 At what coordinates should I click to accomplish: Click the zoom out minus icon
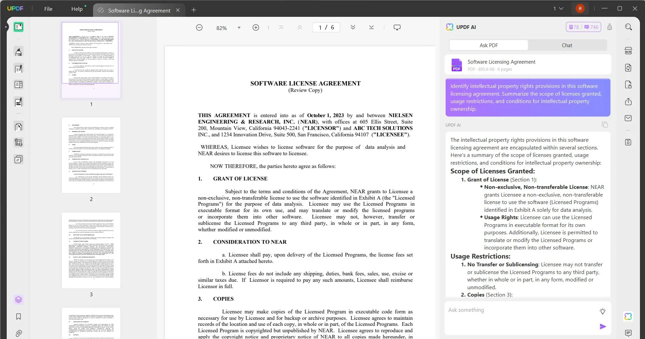click(x=199, y=28)
